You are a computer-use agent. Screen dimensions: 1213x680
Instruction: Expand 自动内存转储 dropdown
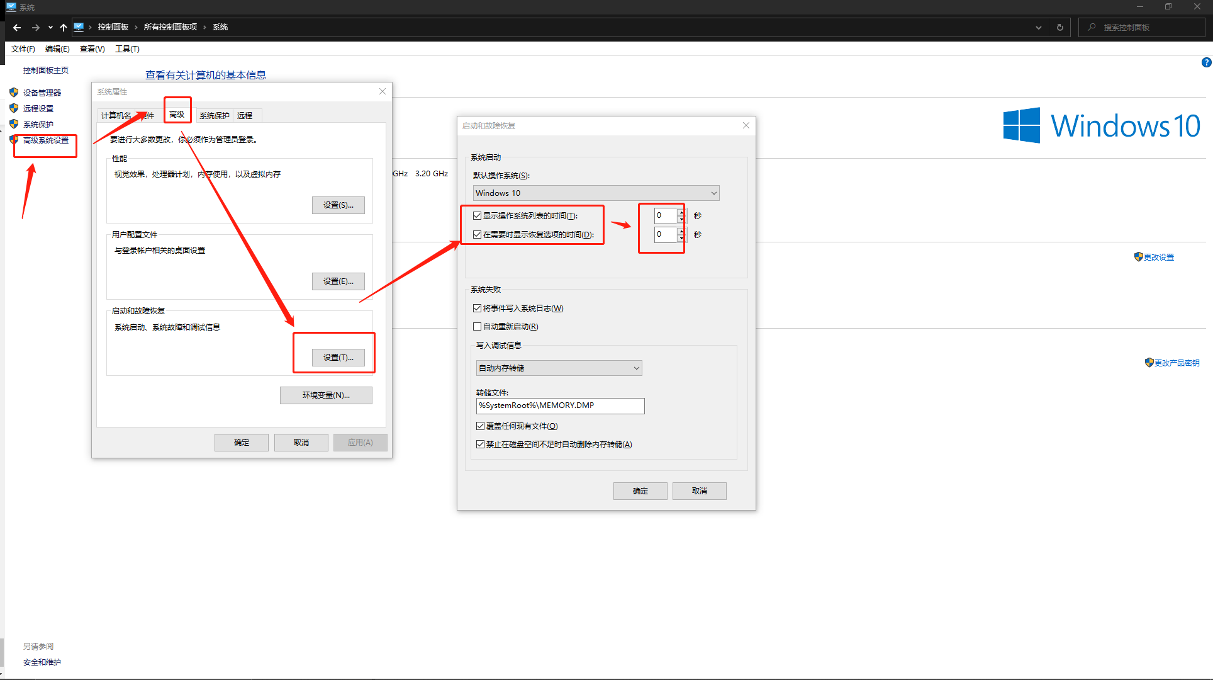pos(559,368)
